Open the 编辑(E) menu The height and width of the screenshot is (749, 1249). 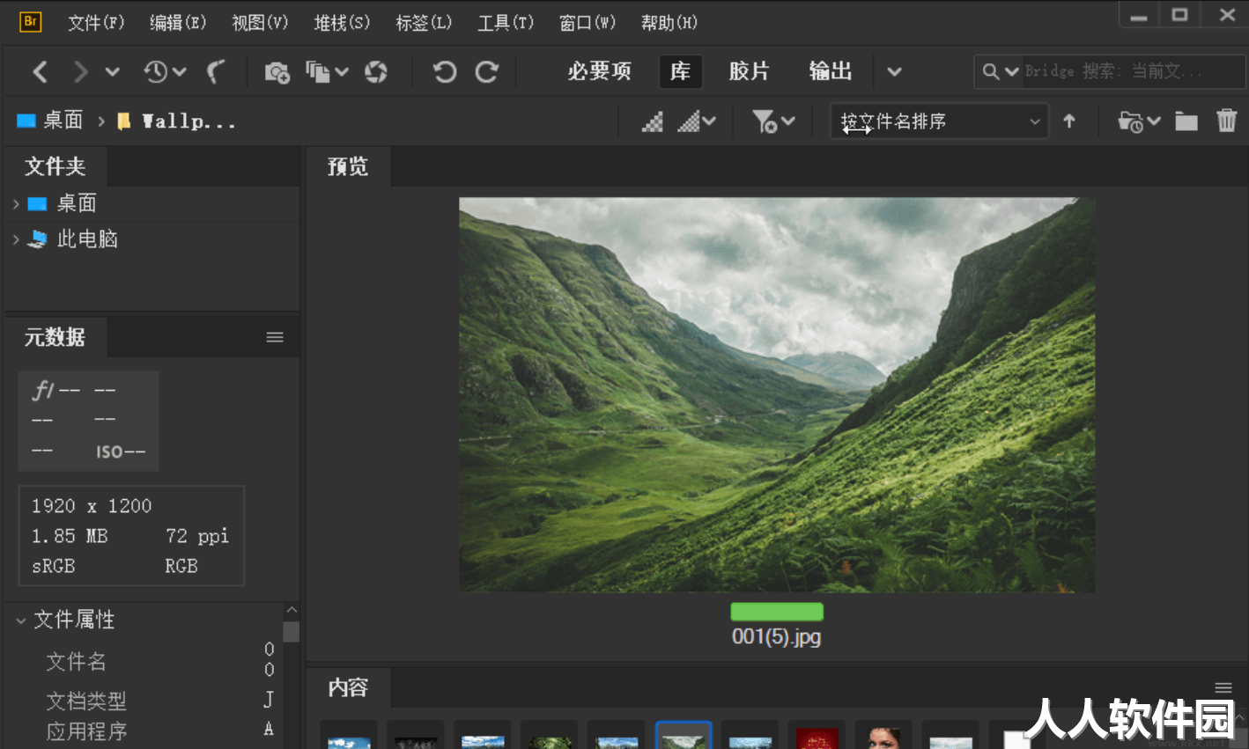click(x=178, y=23)
